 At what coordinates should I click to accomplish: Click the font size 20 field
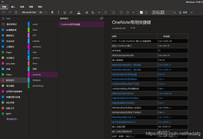(43, 12)
